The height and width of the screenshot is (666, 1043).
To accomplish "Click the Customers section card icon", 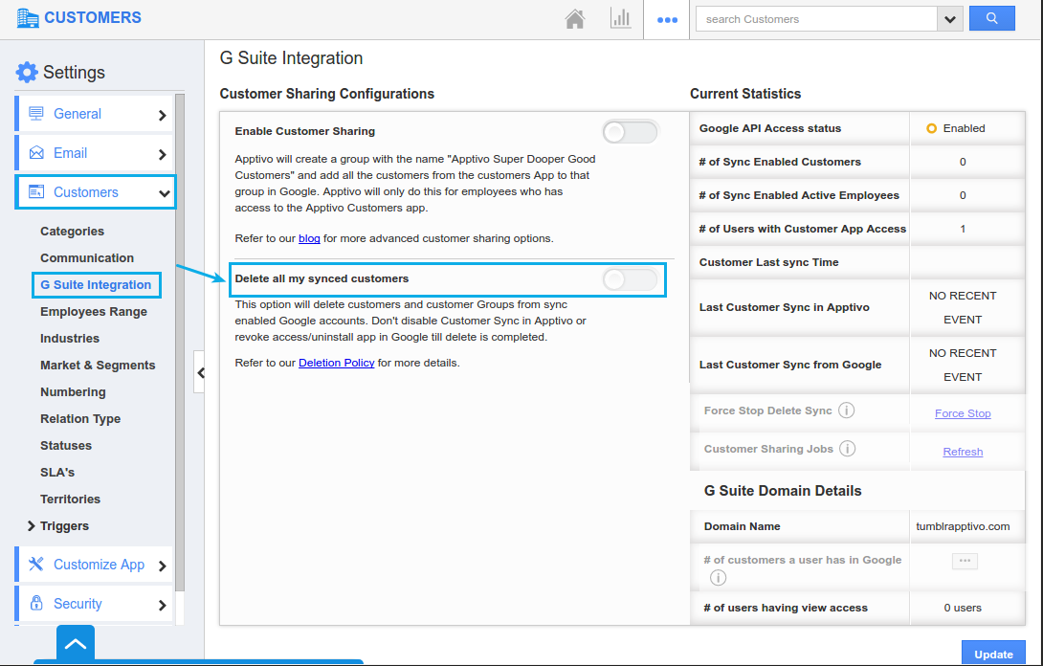I will click(36, 191).
